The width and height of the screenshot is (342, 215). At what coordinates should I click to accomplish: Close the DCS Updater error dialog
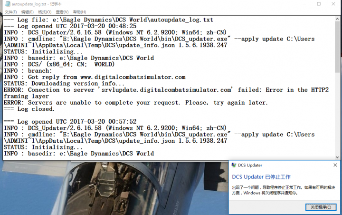[335, 165]
